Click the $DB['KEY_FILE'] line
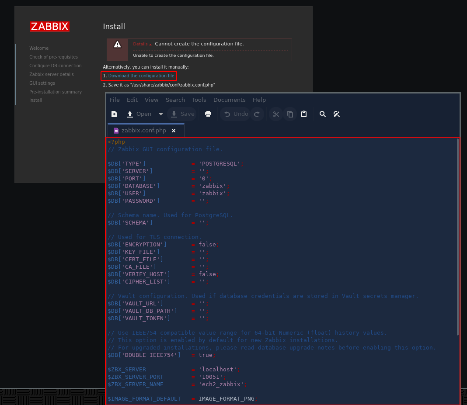Viewport: 467px width, 405px height. (x=158, y=252)
